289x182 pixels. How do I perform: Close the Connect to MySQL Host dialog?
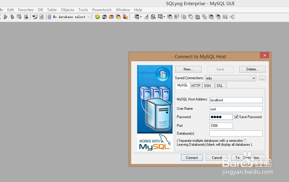[x=264, y=55]
